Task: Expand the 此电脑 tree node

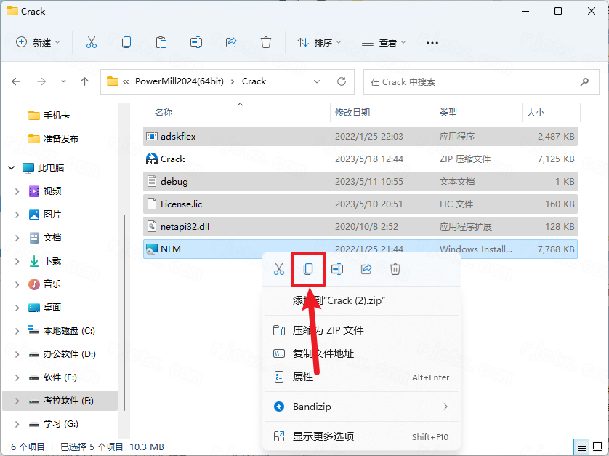Action: pyautogui.click(x=12, y=167)
